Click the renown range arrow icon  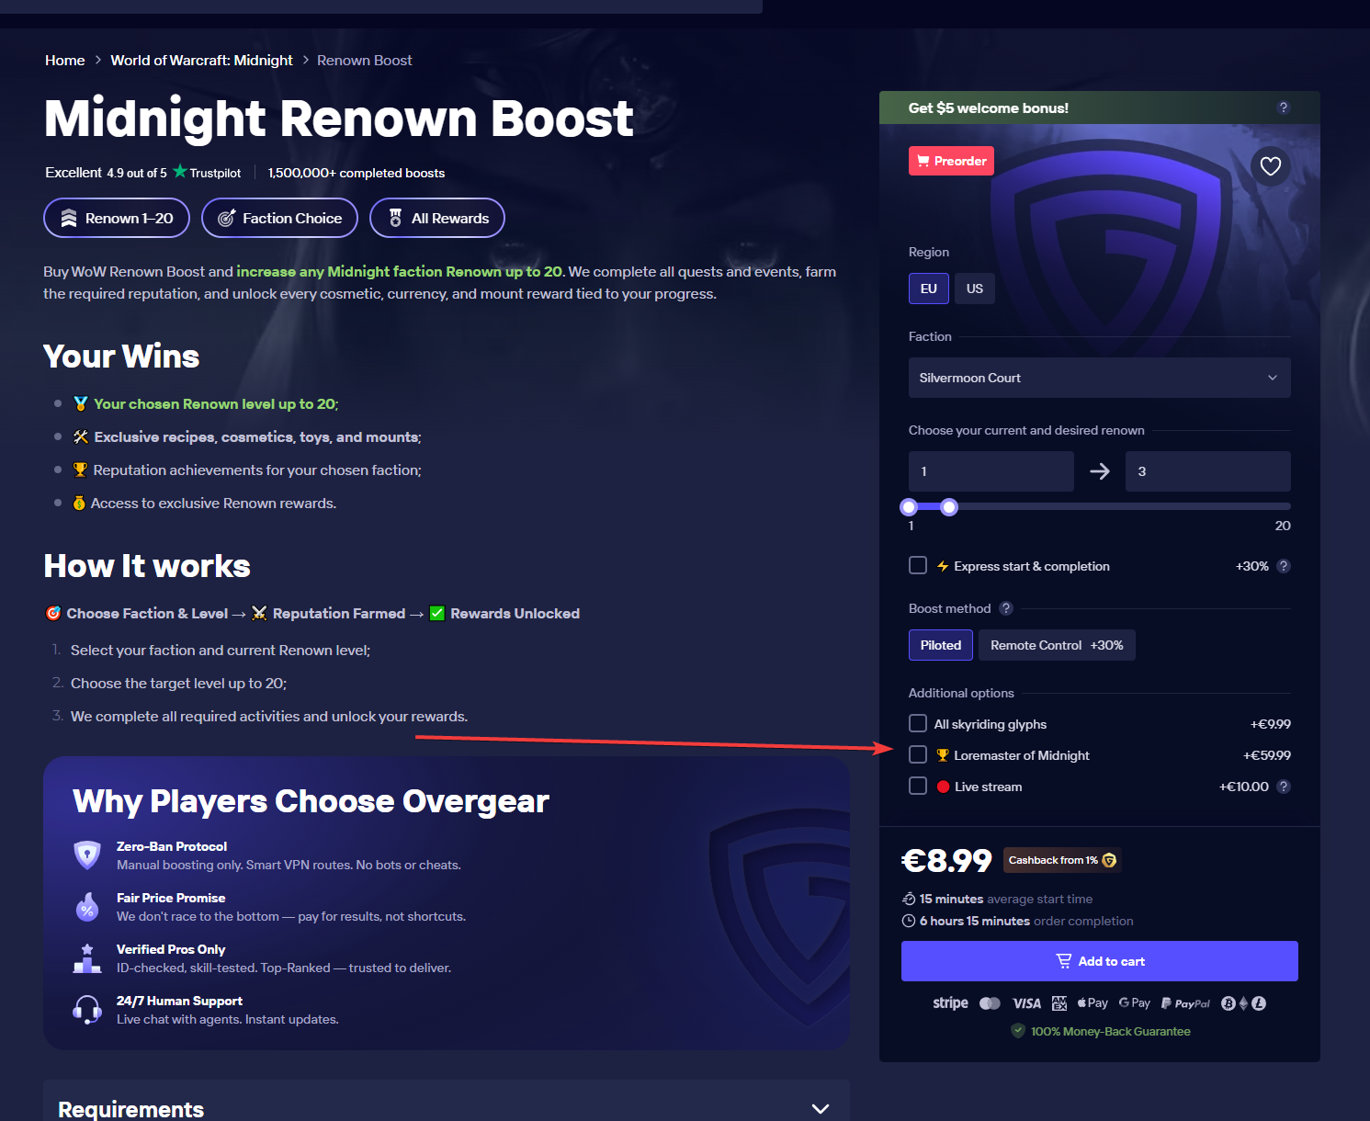(1100, 471)
